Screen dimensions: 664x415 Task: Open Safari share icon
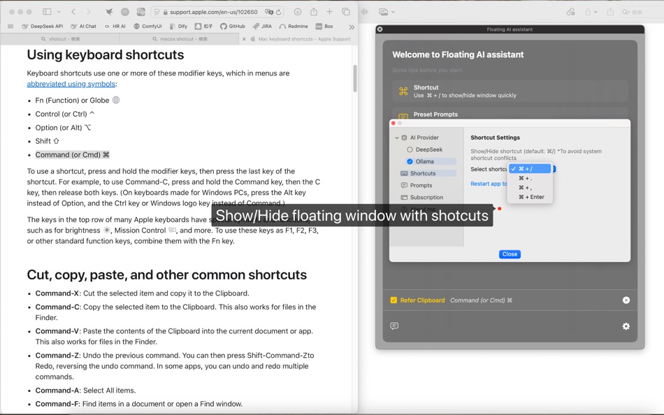(314, 12)
